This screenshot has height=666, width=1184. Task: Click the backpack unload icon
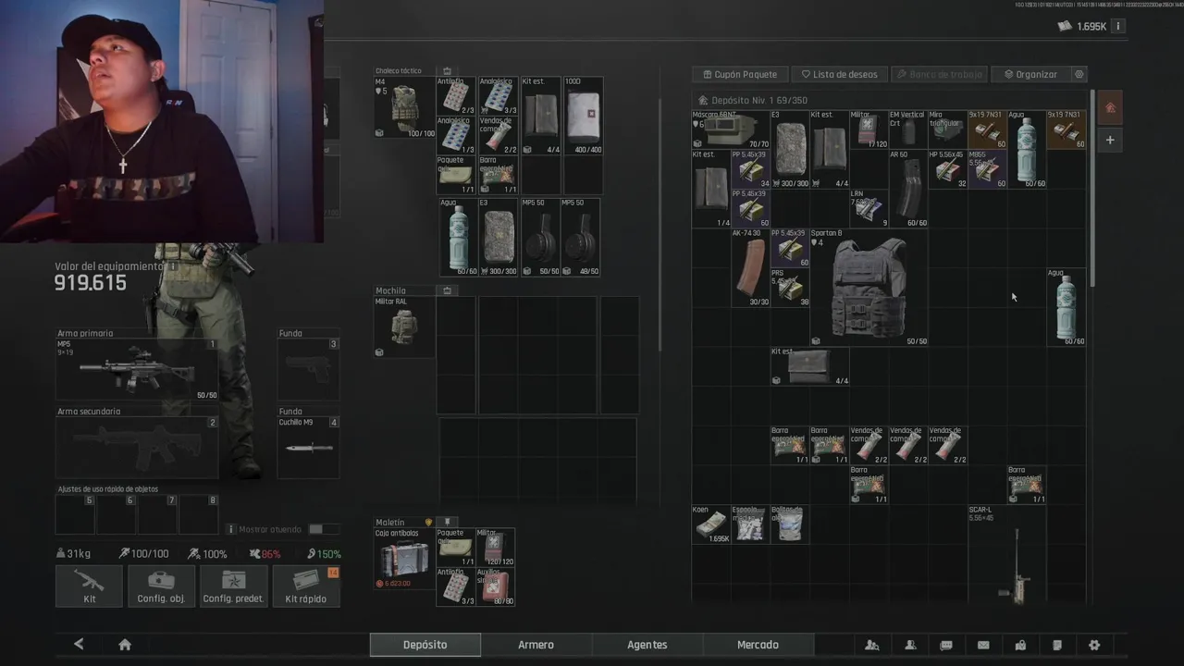447,290
